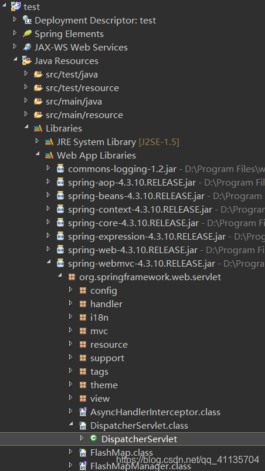Image resolution: width=265 pixels, height=471 pixels.
Task: Select the DispatcherServlet class entry
Action: [140, 439]
